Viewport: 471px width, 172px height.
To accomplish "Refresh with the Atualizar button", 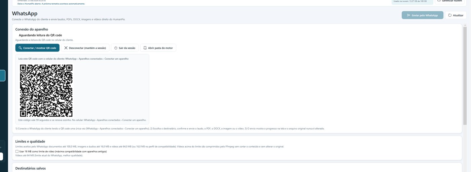I will tap(456, 15).
